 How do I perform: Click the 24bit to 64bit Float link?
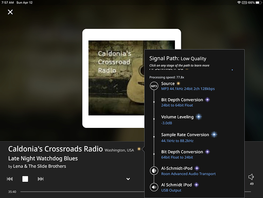[177, 105]
